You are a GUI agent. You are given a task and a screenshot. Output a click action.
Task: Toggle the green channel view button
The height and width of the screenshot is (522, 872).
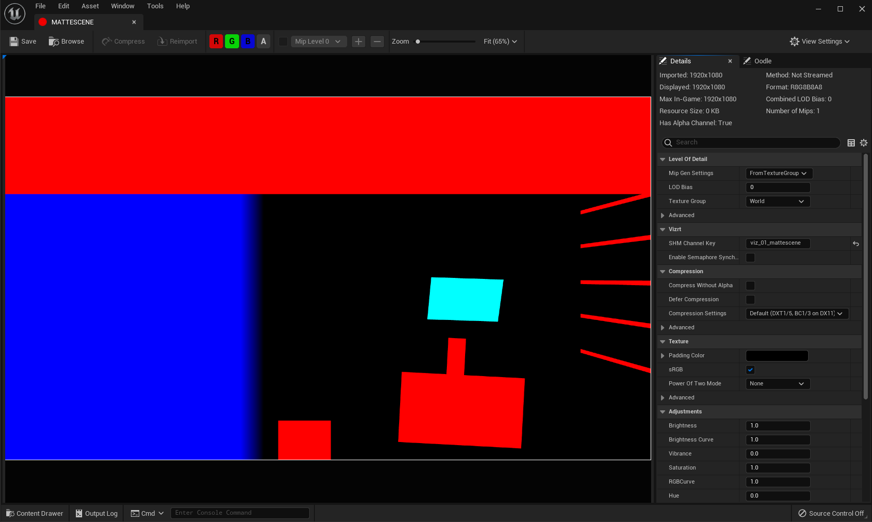tap(232, 42)
